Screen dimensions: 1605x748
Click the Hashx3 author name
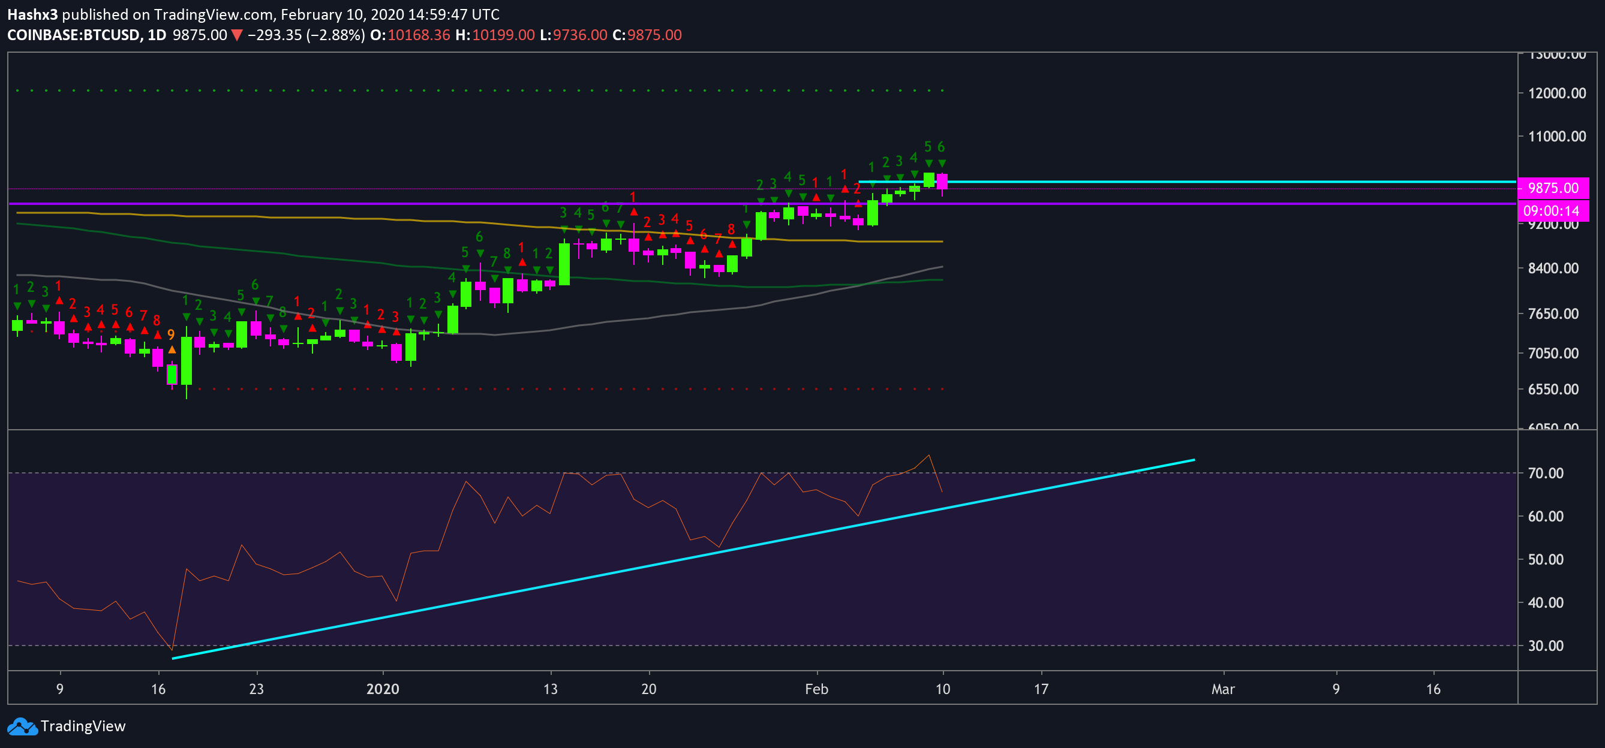32,14
